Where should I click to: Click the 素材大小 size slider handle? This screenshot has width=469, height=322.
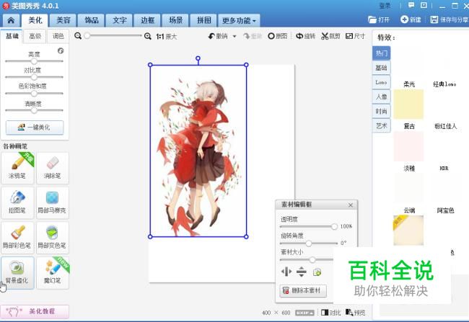click(312, 259)
